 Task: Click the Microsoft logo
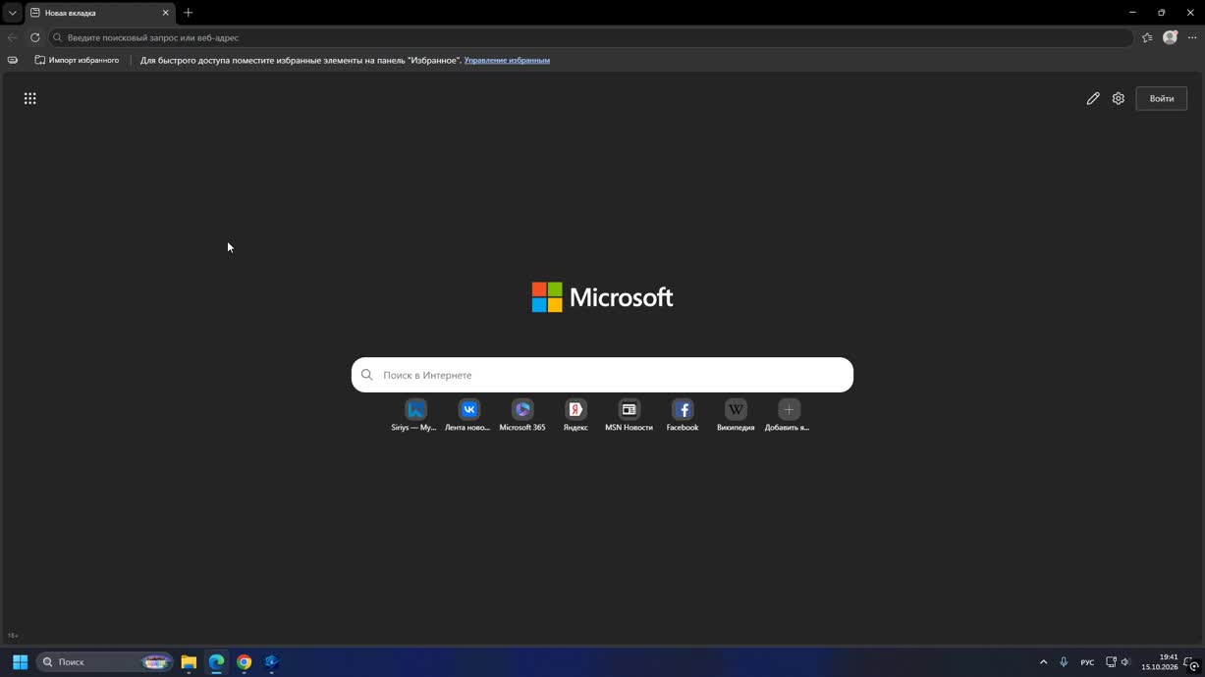coord(602,297)
